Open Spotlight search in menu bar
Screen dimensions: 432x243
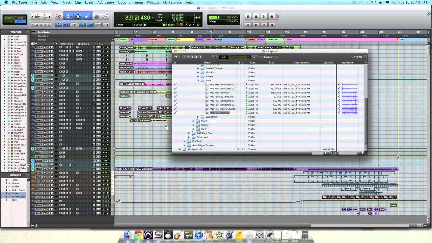[426, 2]
